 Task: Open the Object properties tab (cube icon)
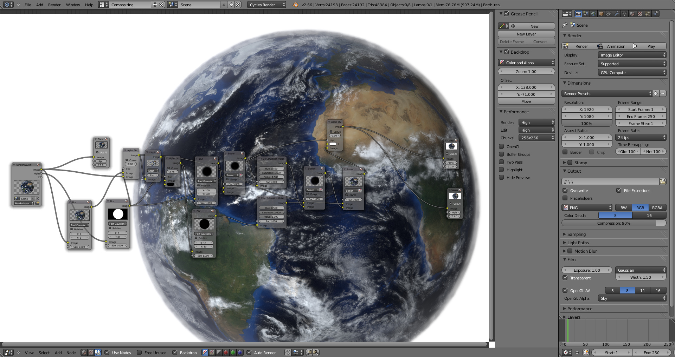pyautogui.click(x=601, y=14)
